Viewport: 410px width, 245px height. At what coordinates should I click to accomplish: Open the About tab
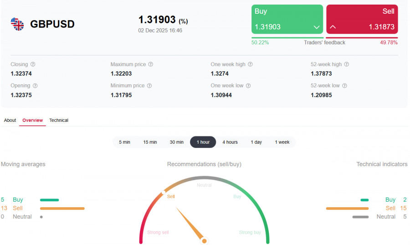(x=10, y=120)
